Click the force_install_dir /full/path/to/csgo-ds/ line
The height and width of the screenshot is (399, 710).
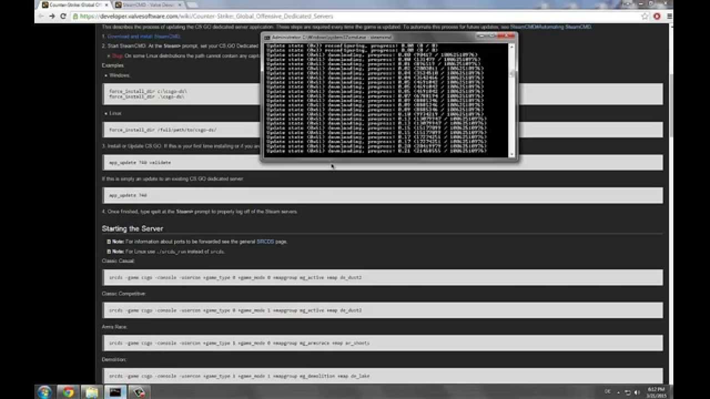(x=163, y=130)
